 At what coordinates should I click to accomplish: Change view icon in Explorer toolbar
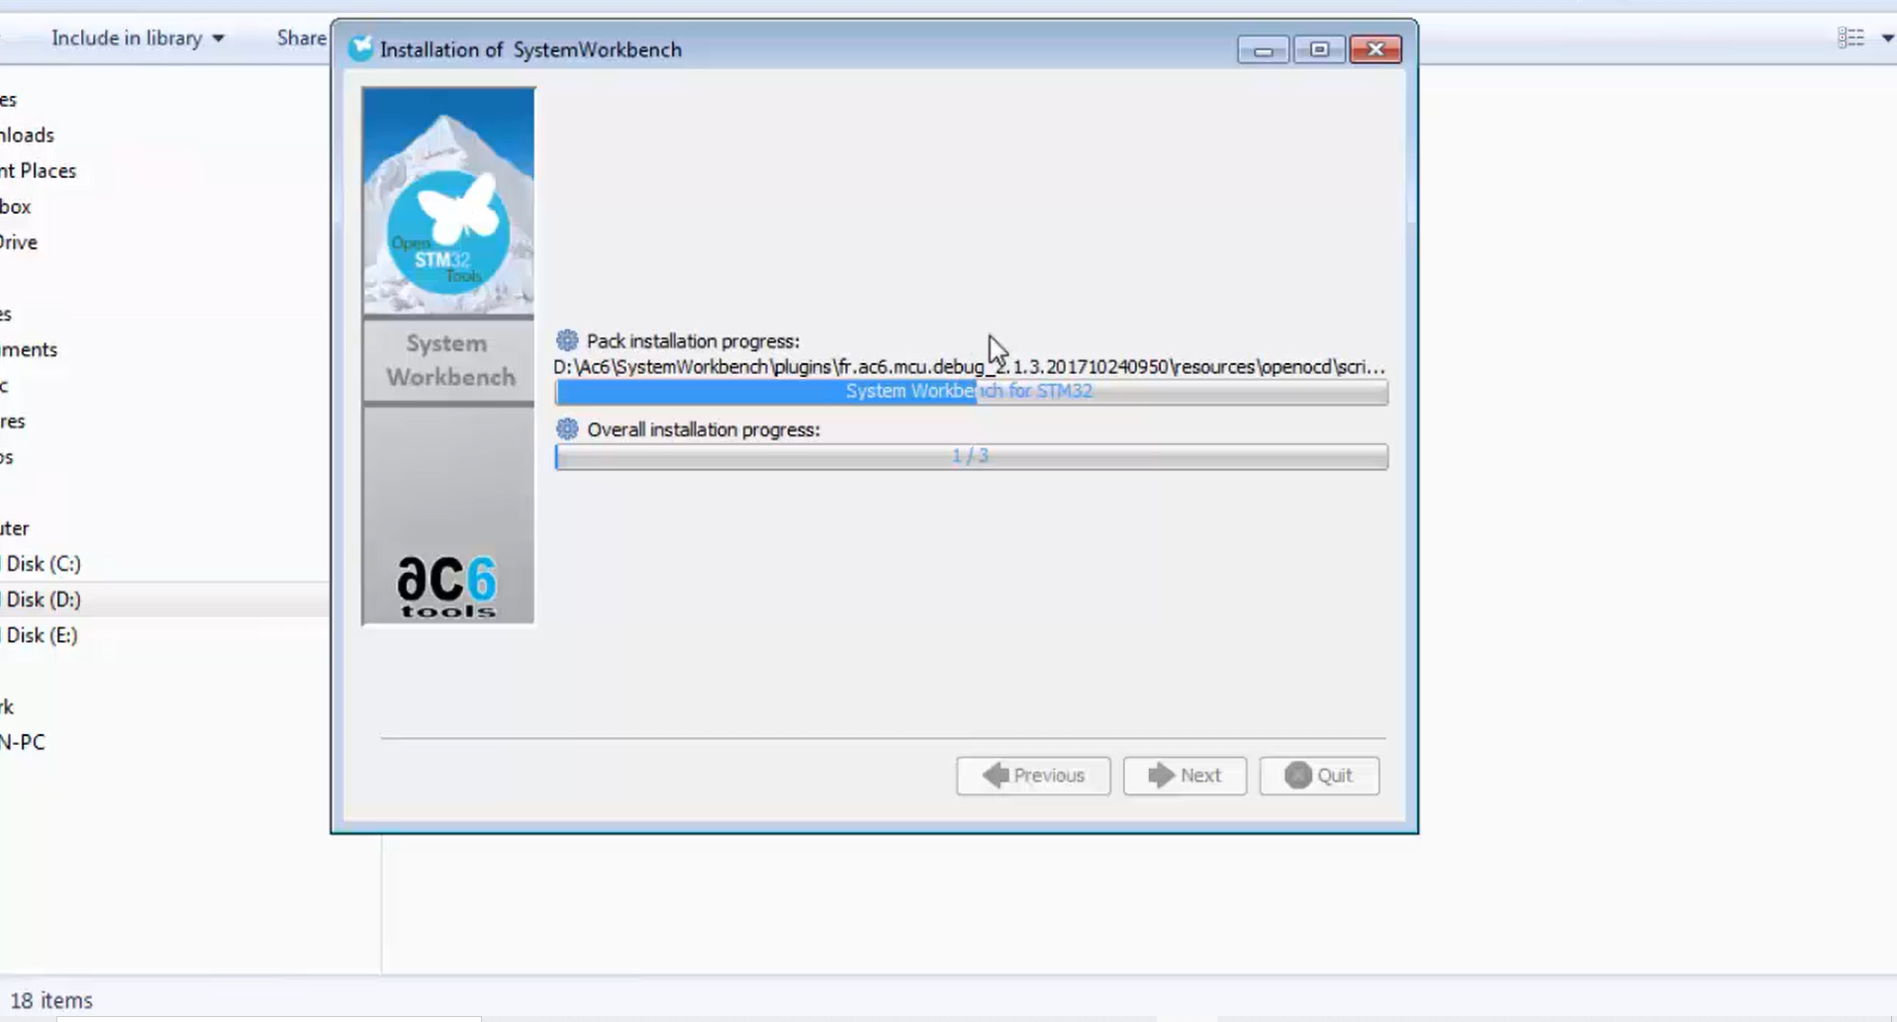point(1850,38)
